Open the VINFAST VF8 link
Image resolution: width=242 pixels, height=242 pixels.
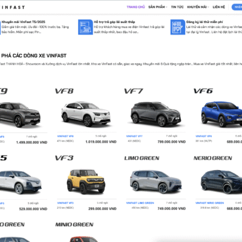tap(65, 136)
